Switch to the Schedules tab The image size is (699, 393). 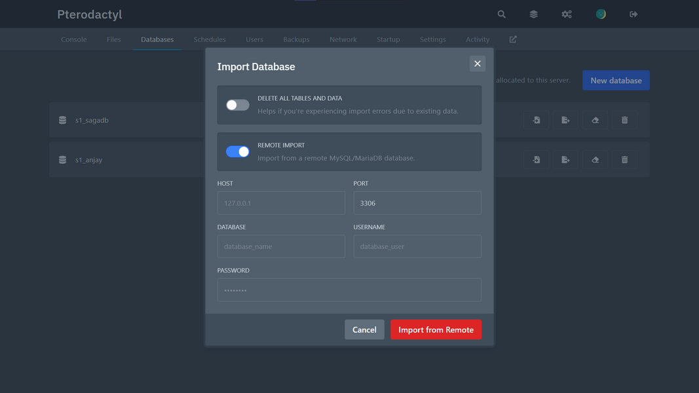coord(210,39)
